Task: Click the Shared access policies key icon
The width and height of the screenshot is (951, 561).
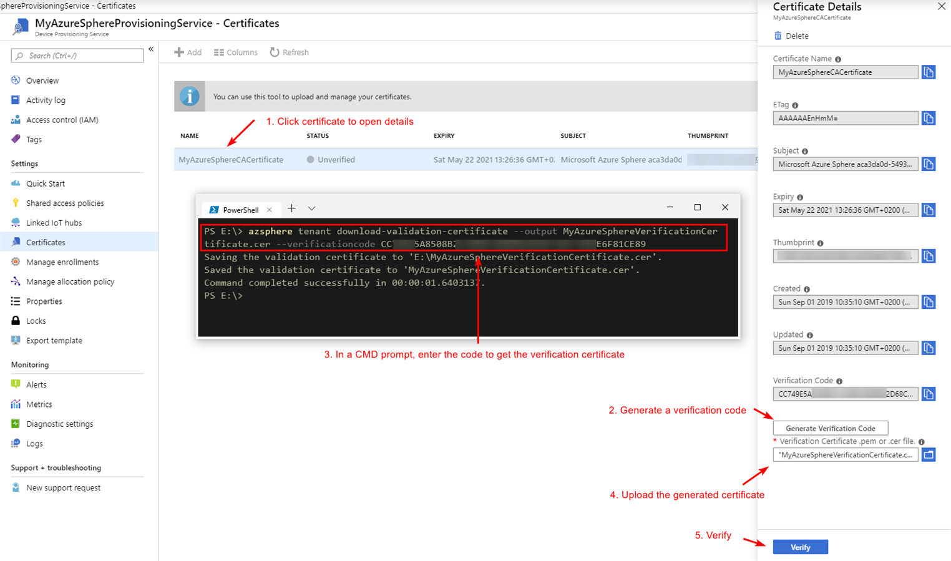Action: click(16, 203)
